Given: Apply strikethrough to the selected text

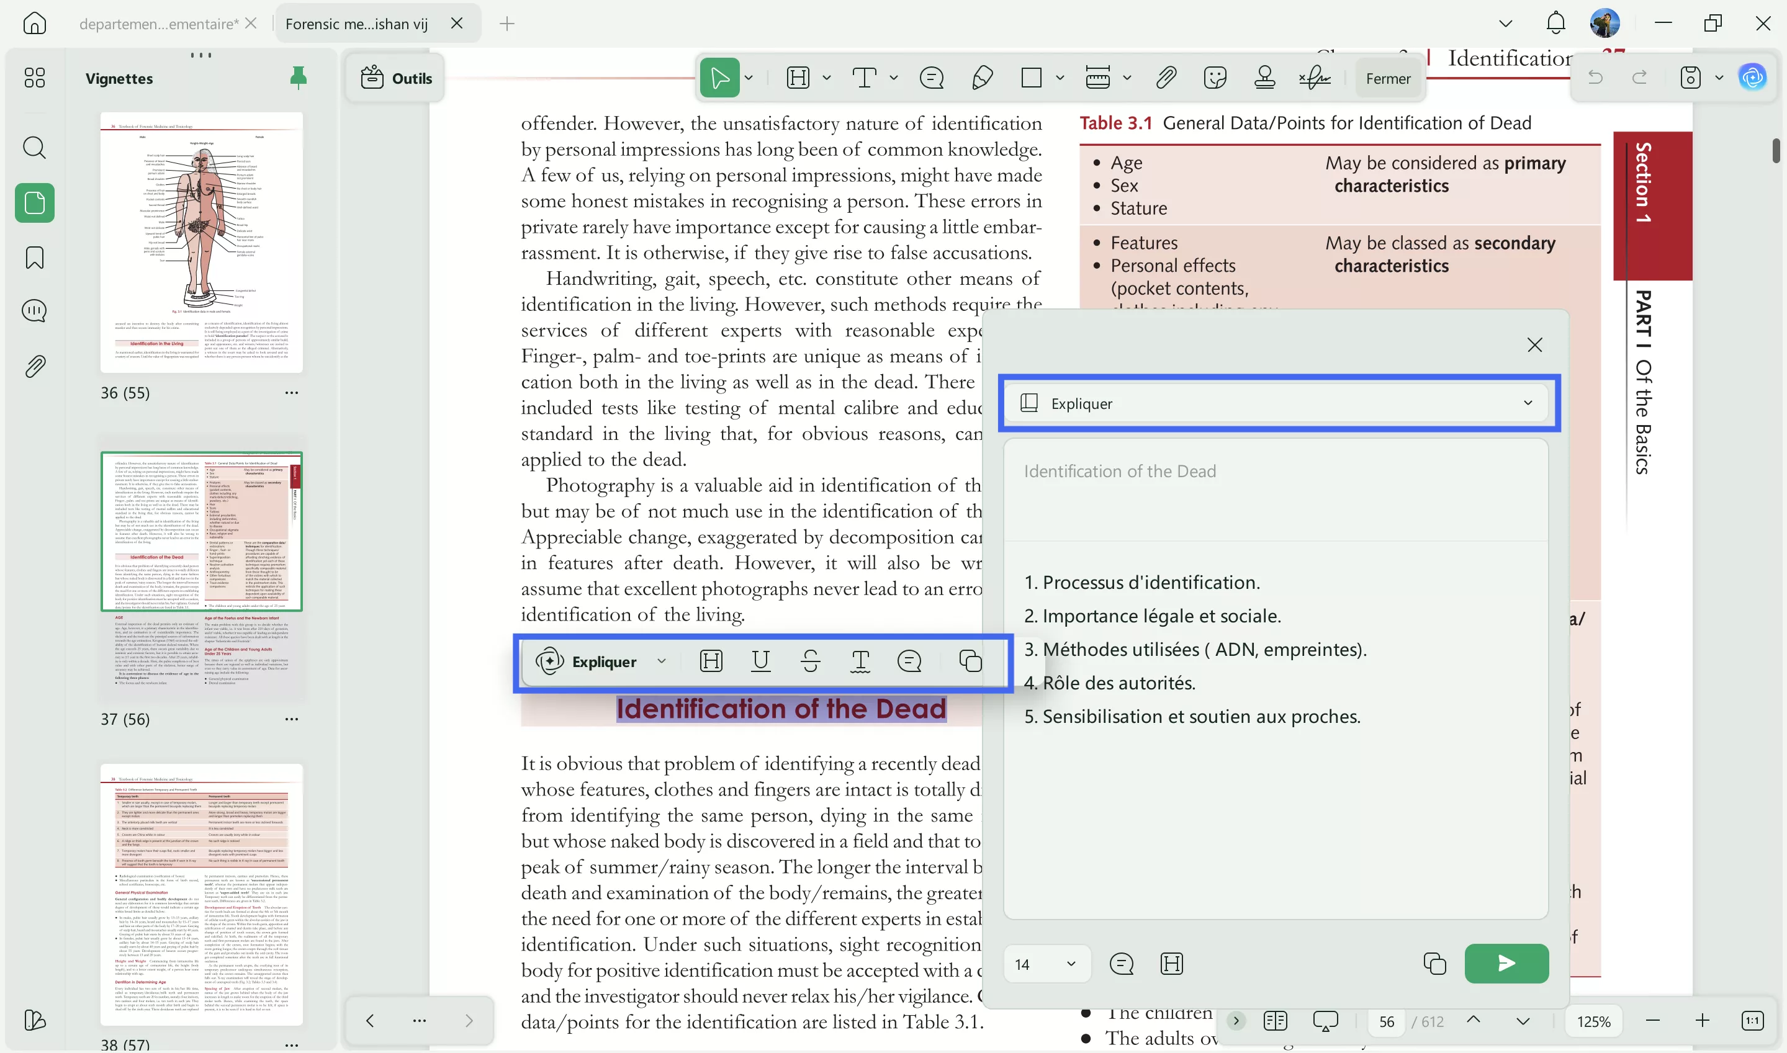Looking at the screenshot, I should tap(810, 661).
